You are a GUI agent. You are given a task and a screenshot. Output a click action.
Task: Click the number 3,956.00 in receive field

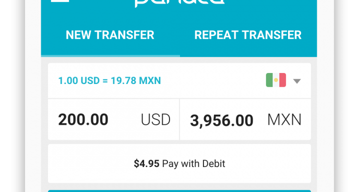(x=222, y=120)
